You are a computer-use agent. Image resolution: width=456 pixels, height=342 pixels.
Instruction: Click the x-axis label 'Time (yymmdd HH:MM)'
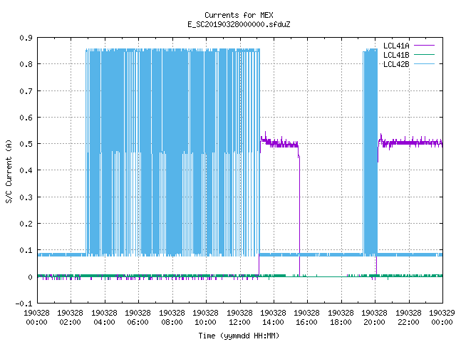239,336
